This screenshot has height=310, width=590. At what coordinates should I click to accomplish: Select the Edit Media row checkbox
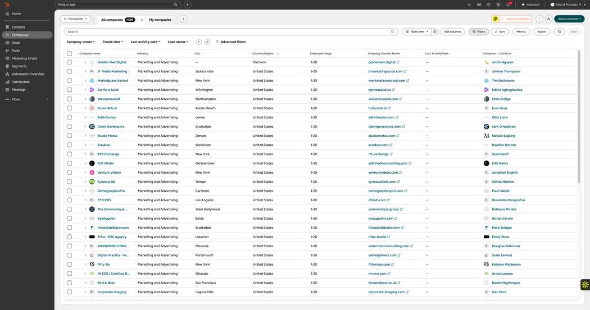click(70, 163)
